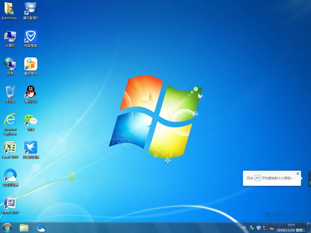
Task: Close the Alt shortcut tip bubble
Action: [x=298, y=174]
